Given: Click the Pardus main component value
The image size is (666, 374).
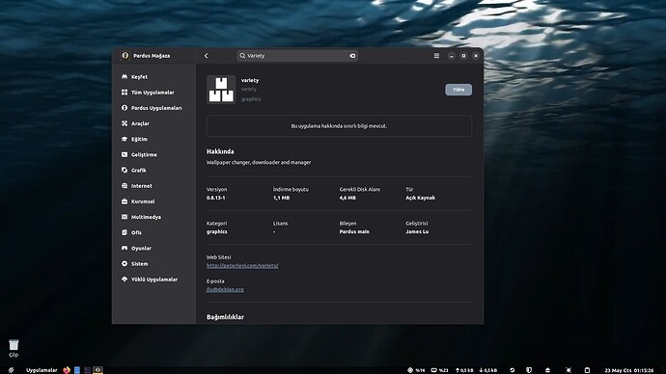Looking at the screenshot, I should (354, 231).
